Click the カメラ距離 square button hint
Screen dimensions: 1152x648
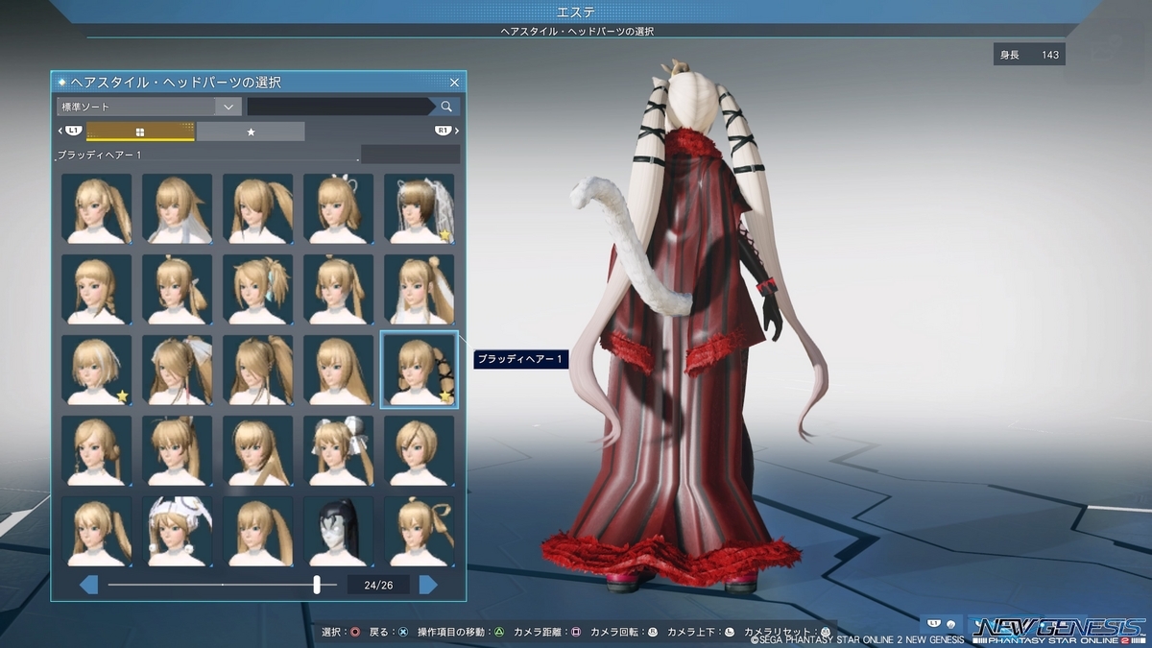[547, 633]
